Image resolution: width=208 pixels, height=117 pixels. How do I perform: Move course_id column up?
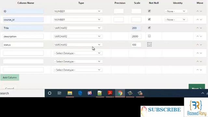pos(198,19)
